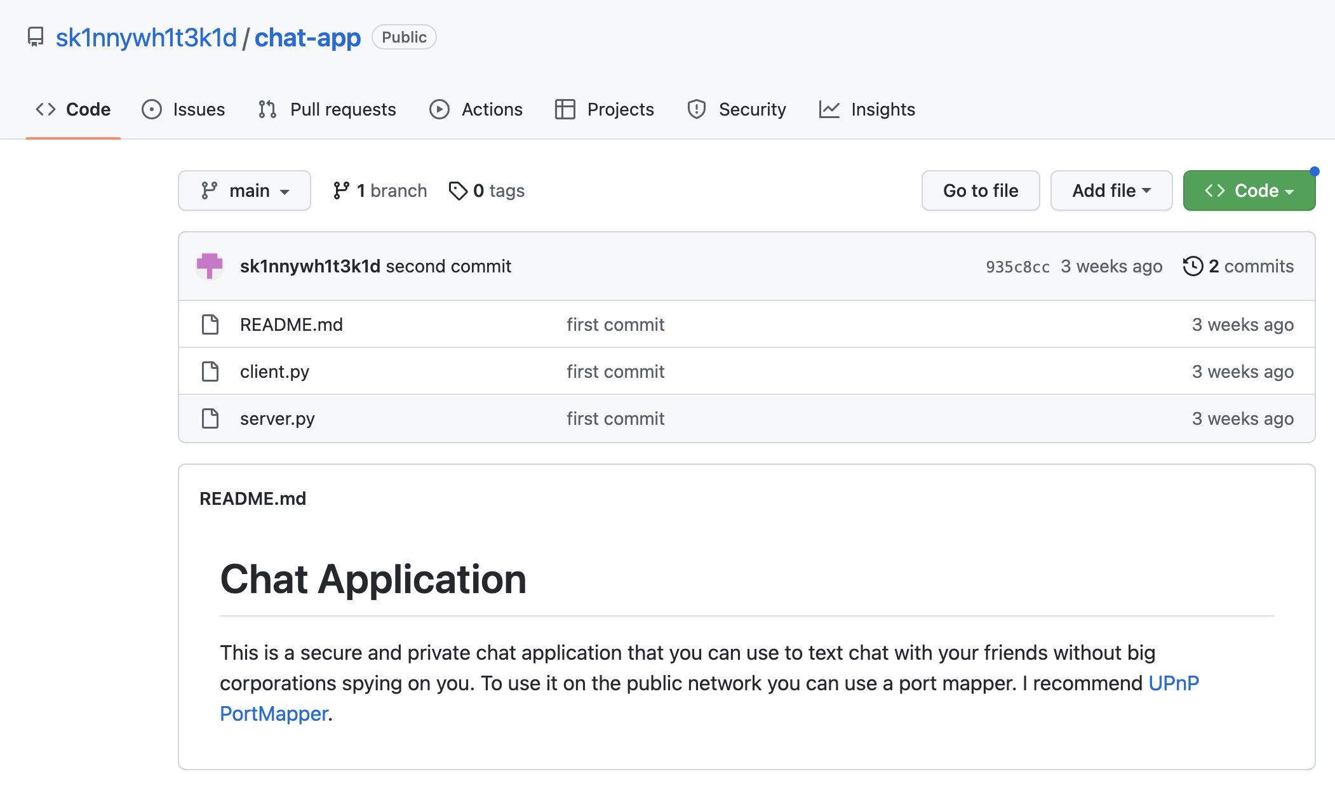Open first commit message on server.py row
This screenshot has height=795, width=1335.
pos(615,418)
